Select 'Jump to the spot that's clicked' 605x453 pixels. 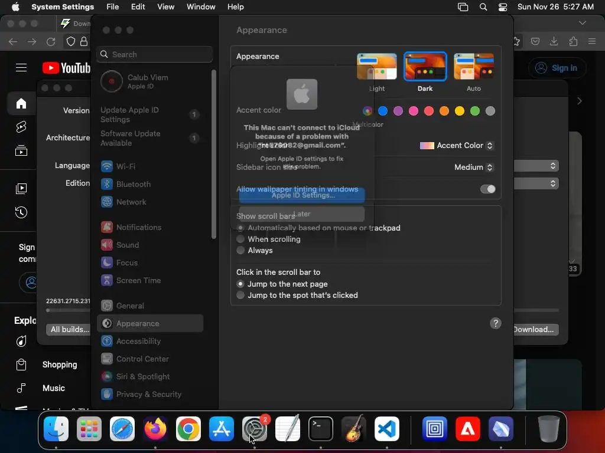pos(240,295)
